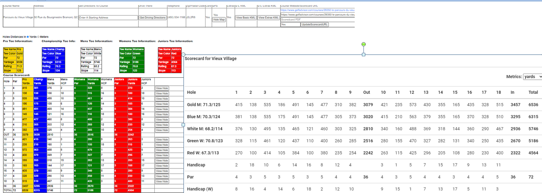Click the 'Champ Yards' column header
542x193 pixels.
pyautogui.click(x=39, y=81)
